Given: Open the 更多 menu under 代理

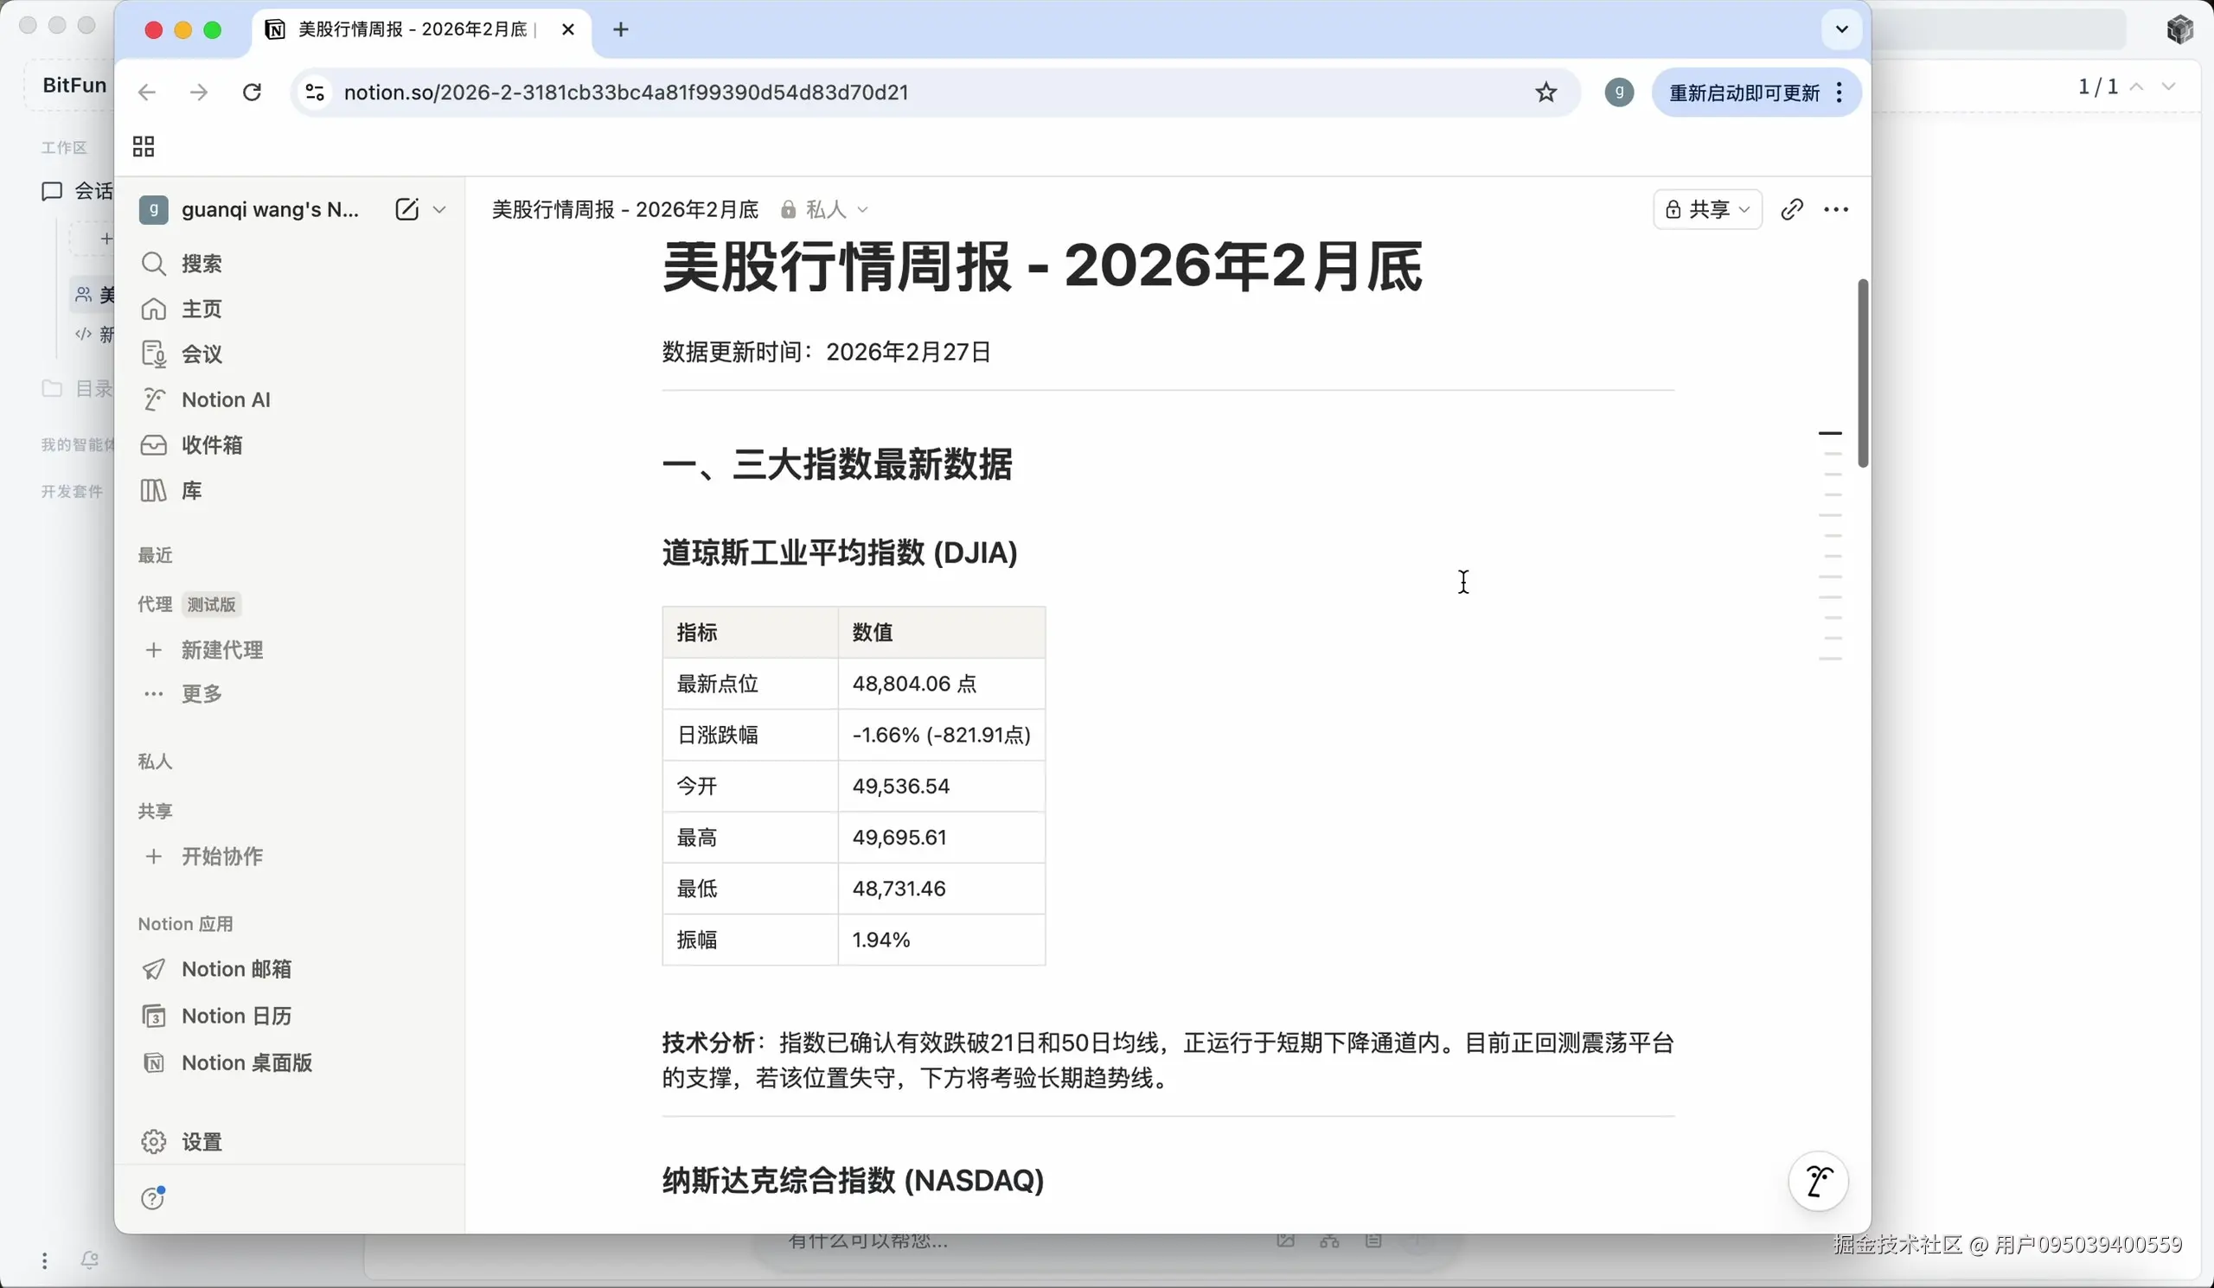Looking at the screenshot, I should 201,692.
